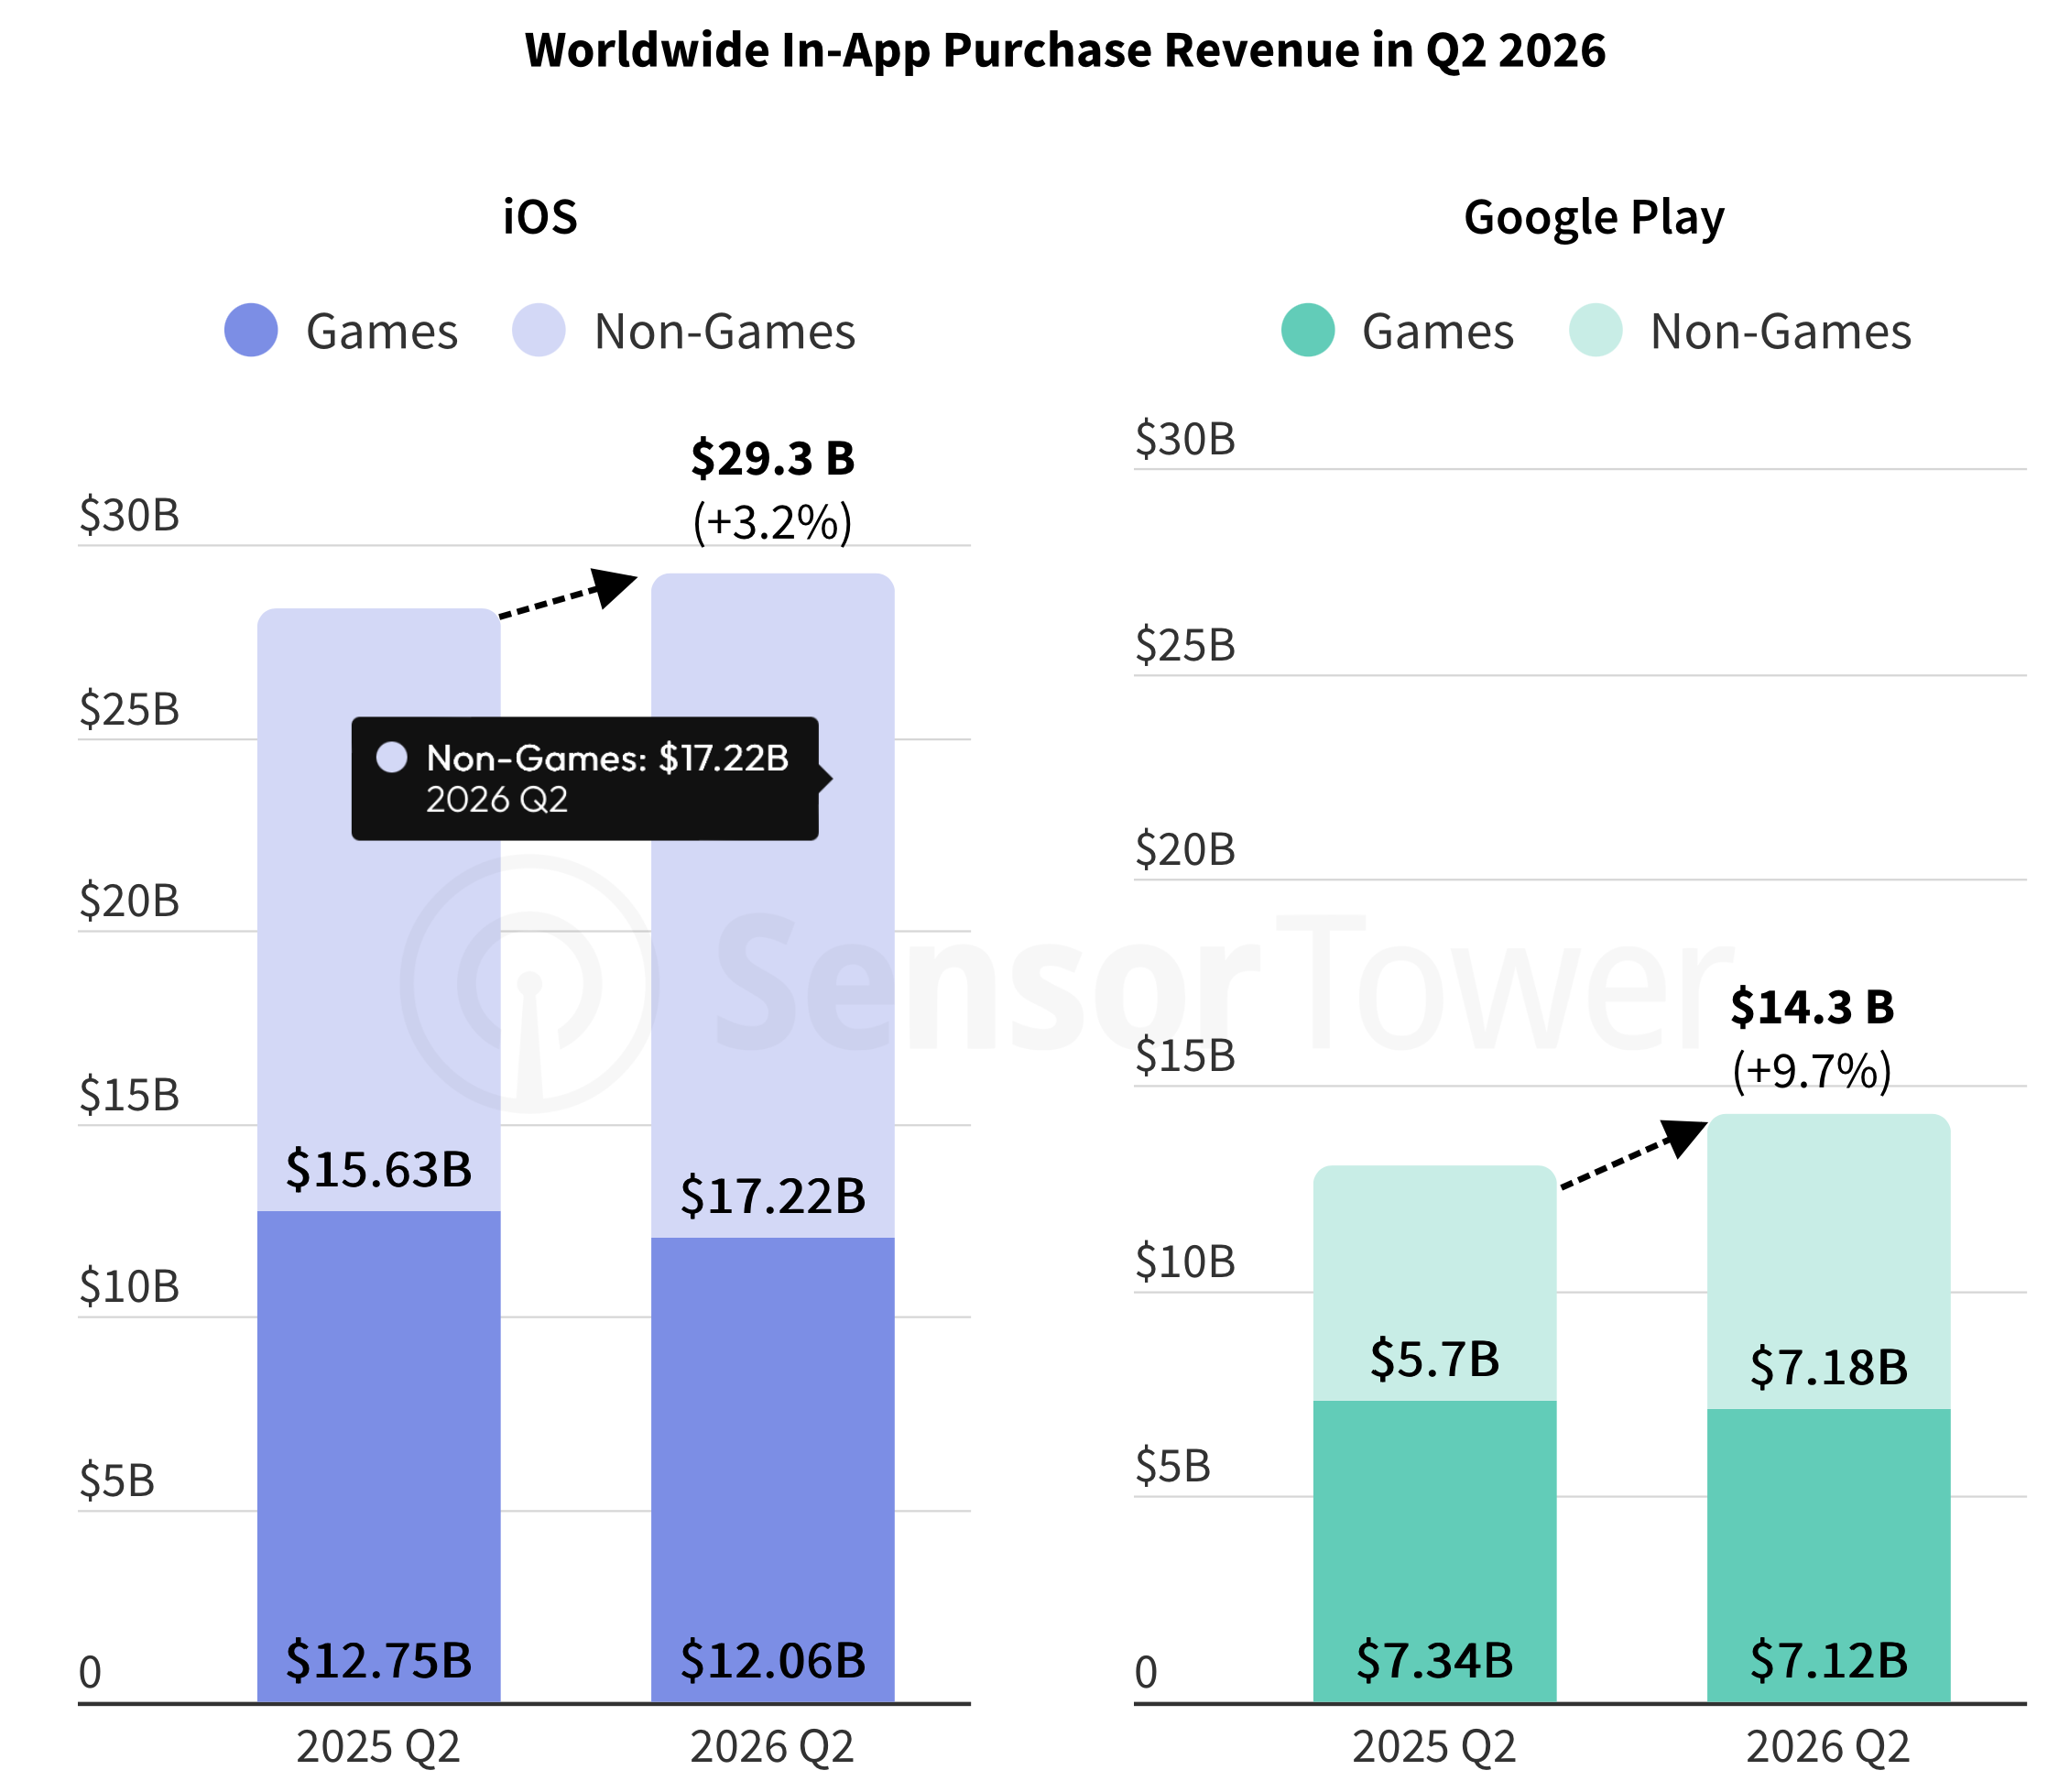Viewport: 2048px width, 1792px height.
Task: Select the "$7.34B" Google Play Games value
Action: [x=1434, y=1660]
